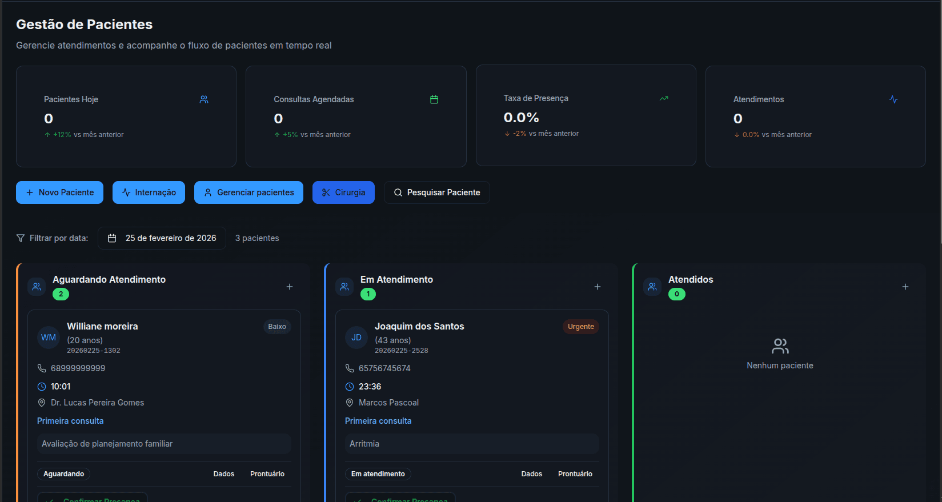
Task: Click the location pin beside Marcos Pascoal
Action: tap(350, 403)
